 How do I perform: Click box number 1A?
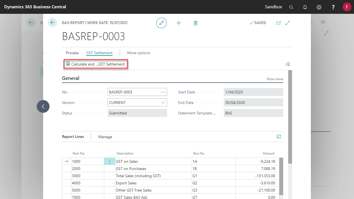[x=214, y=161]
